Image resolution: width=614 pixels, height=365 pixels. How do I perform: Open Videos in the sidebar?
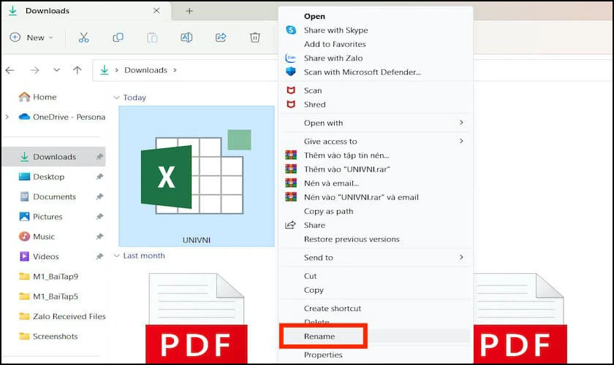click(x=39, y=257)
